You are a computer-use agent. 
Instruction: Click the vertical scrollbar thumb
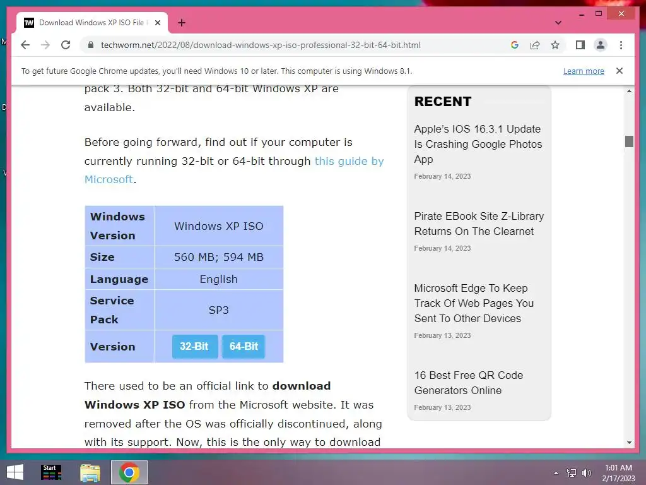(x=629, y=141)
